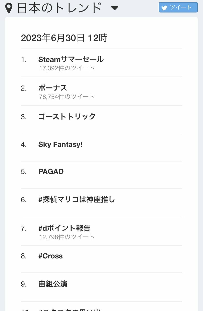Click the 78,754件のツイート count
Screen dimensions: 203x311
click(67, 97)
